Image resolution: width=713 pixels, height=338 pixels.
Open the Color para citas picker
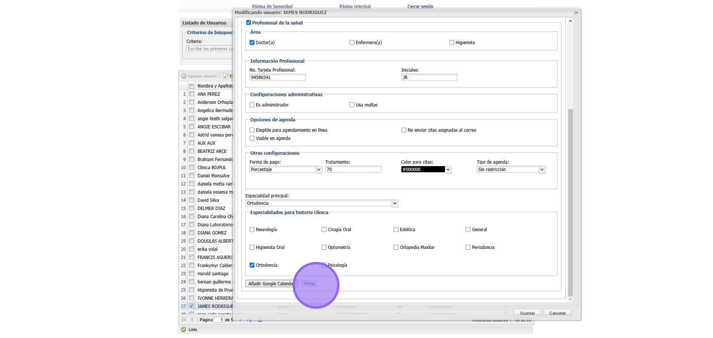[x=448, y=170]
